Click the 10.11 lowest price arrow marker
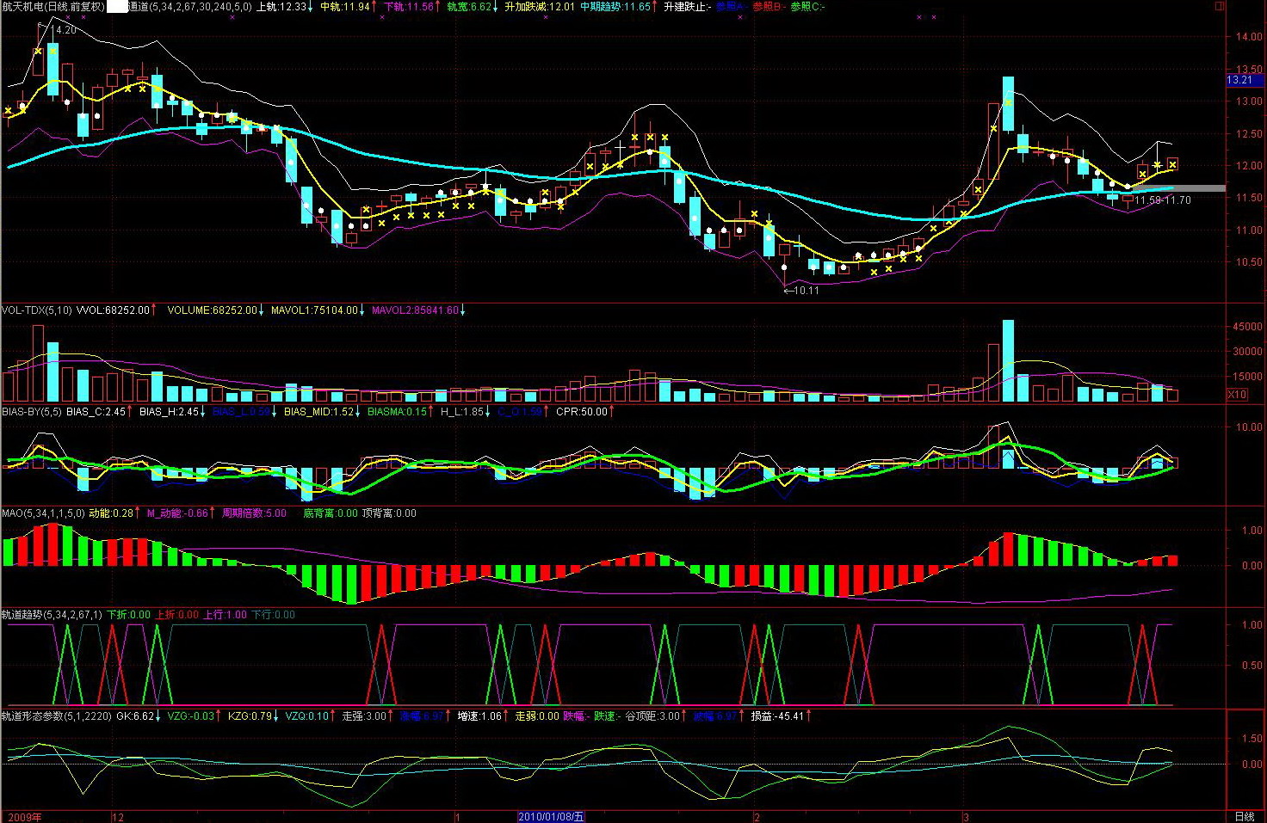 tap(801, 291)
